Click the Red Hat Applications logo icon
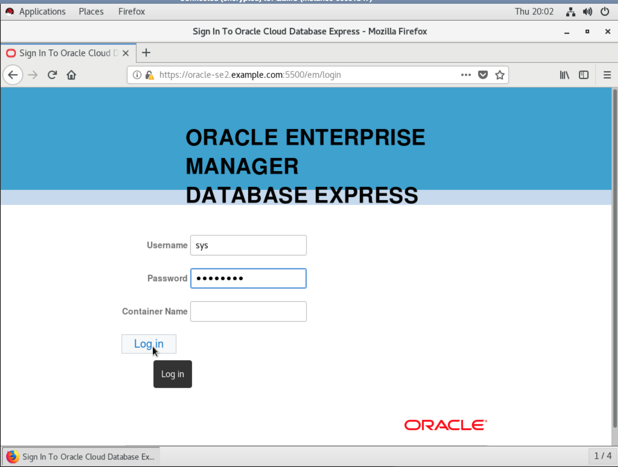Image resolution: width=618 pixels, height=467 pixels. point(10,12)
